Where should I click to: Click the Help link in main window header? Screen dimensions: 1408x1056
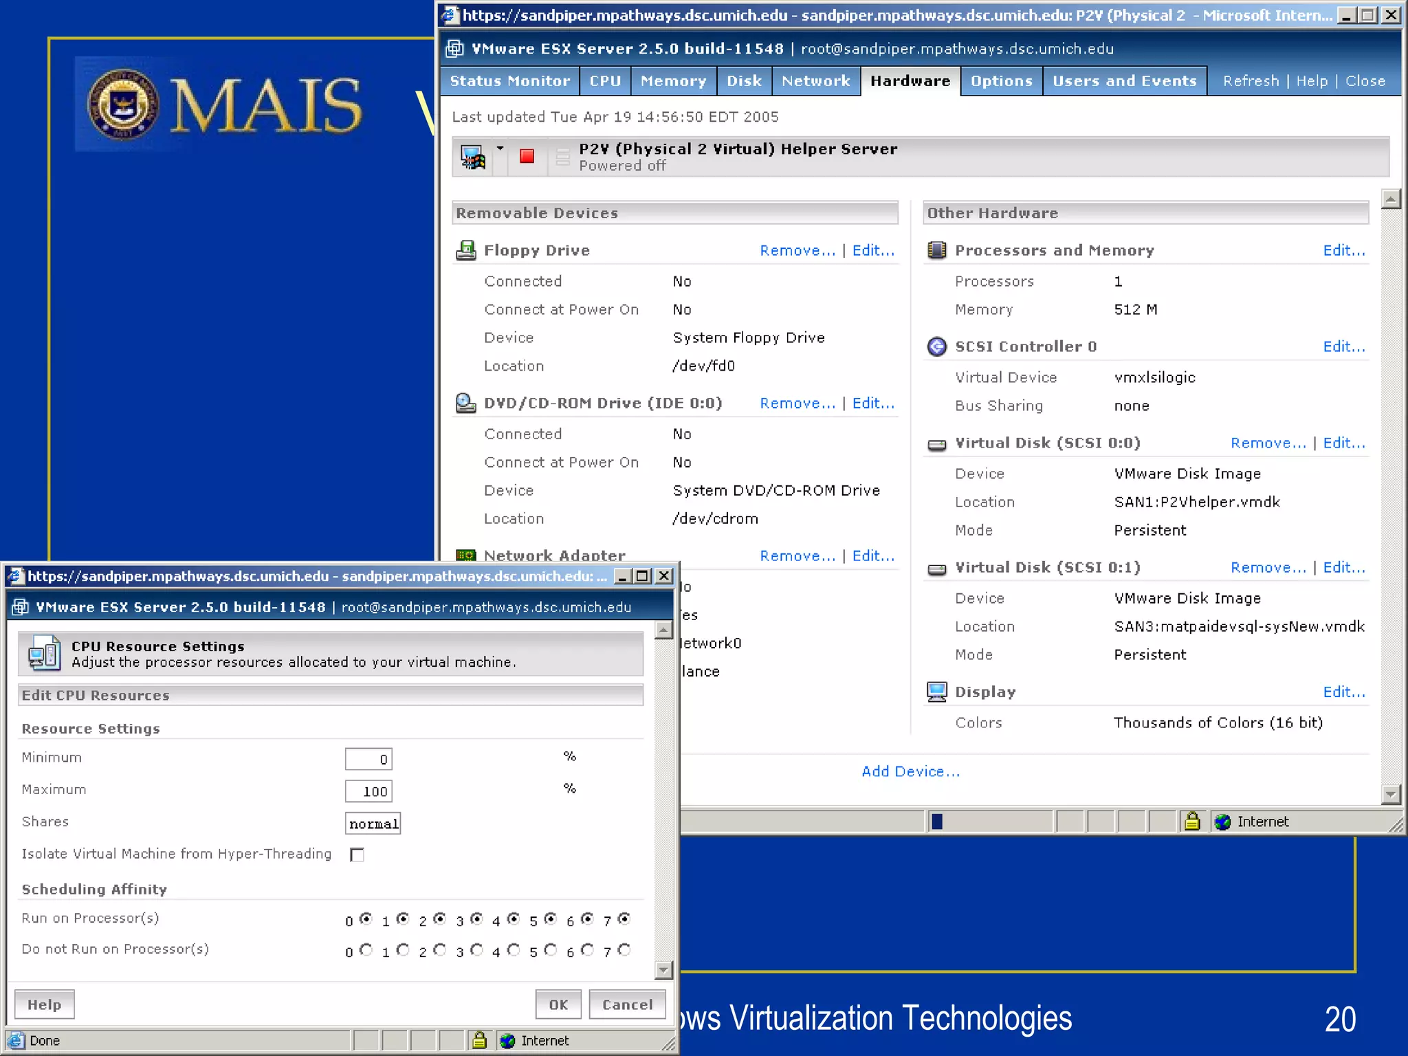1312,81
